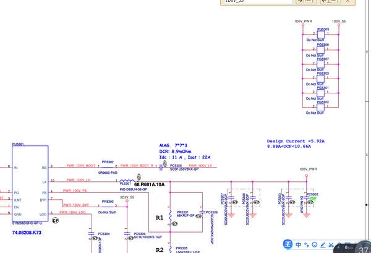Click the 3D3V_S5 power label
Image resolution: width=371 pixels, height=253 pixels.
[x=127, y=197]
